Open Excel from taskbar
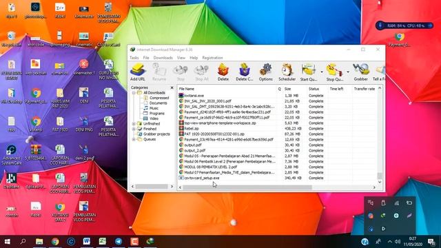Screen dimensions: 441x248 coord(103,242)
